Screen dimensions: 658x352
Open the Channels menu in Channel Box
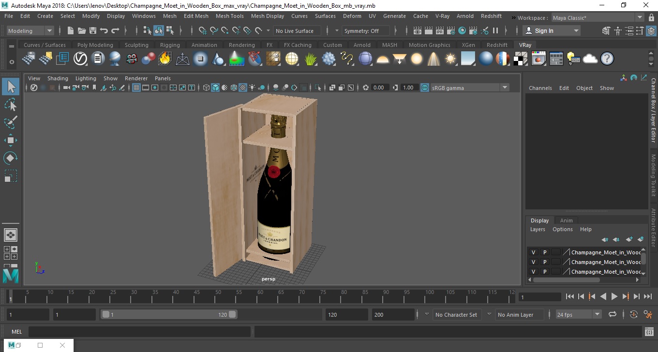[x=540, y=88]
